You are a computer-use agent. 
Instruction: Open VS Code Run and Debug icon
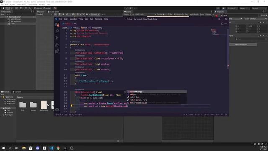[x=57, y=45]
